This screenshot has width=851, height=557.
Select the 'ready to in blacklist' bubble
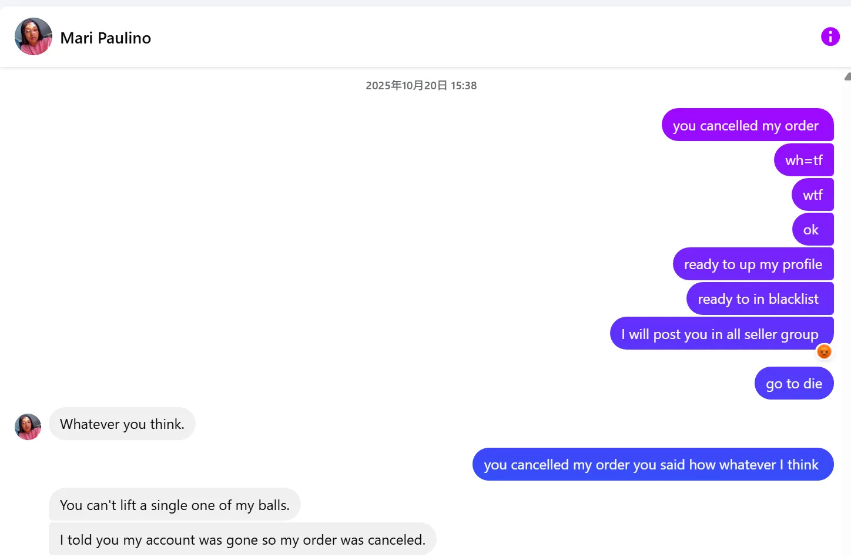[759, 298]
